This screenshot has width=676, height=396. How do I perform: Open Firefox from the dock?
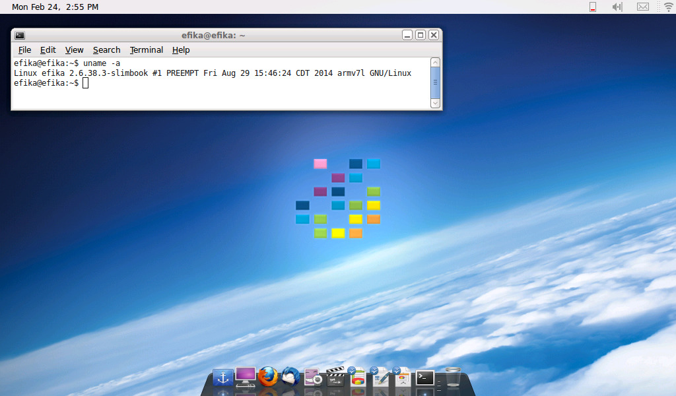tap(268, 377)
